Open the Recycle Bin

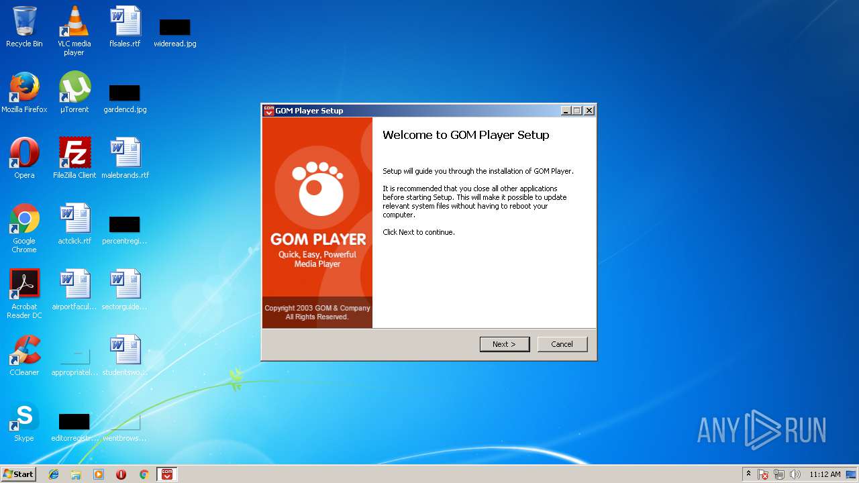coord(24,27)
